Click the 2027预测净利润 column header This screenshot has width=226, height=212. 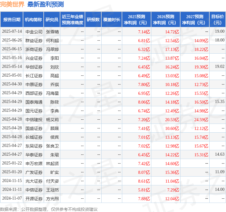tap(195, 20)
